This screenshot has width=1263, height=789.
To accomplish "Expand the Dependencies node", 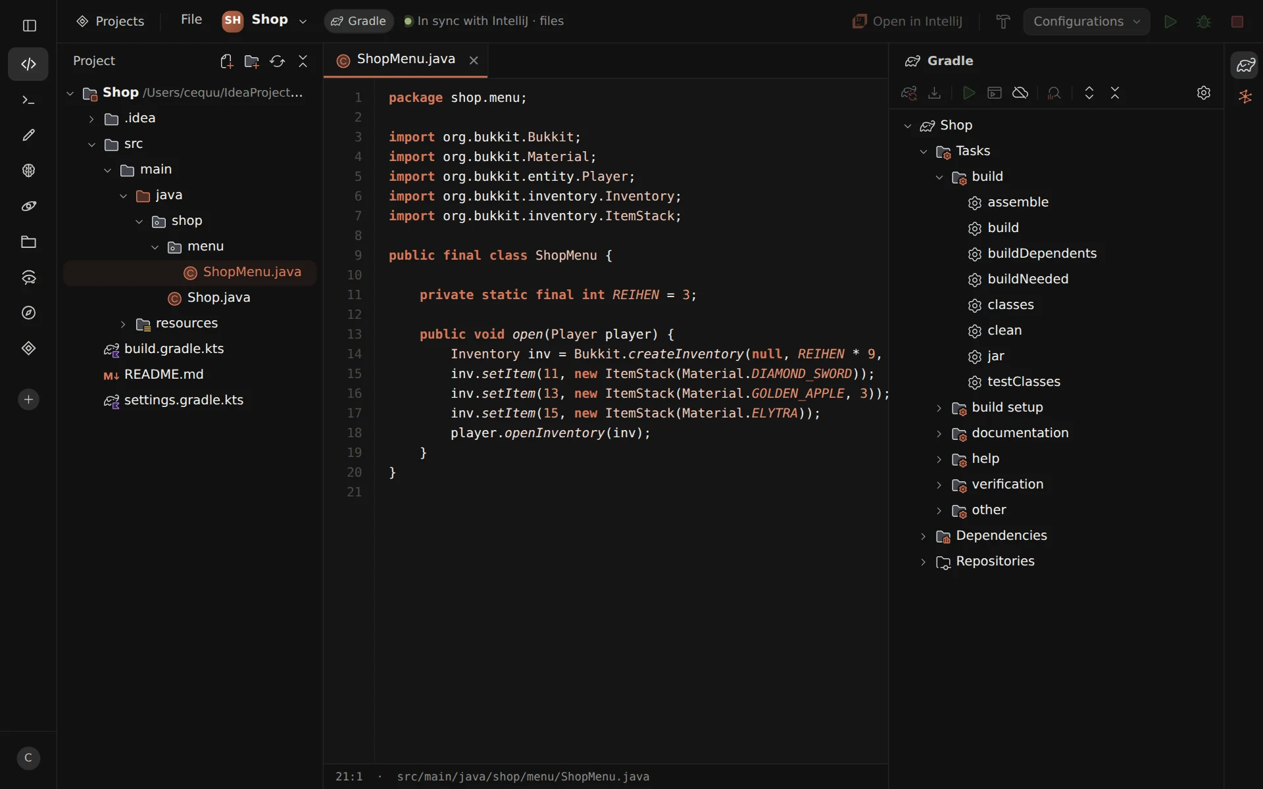I will click(x=924, y=537).
